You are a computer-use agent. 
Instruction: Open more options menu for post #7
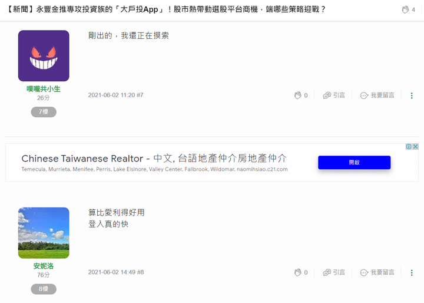pyautogui.click(x=412, y=95)
